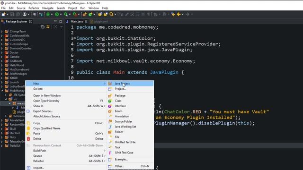Image resolution: width=303 pixels, height=170 pixels.
Task: Click the green Run play icon
Action: (x=57, y=14)
